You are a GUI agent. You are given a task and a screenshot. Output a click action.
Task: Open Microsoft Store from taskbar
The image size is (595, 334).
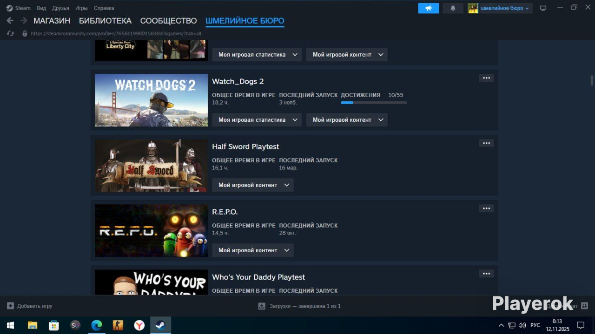click(x=54, y=325)
